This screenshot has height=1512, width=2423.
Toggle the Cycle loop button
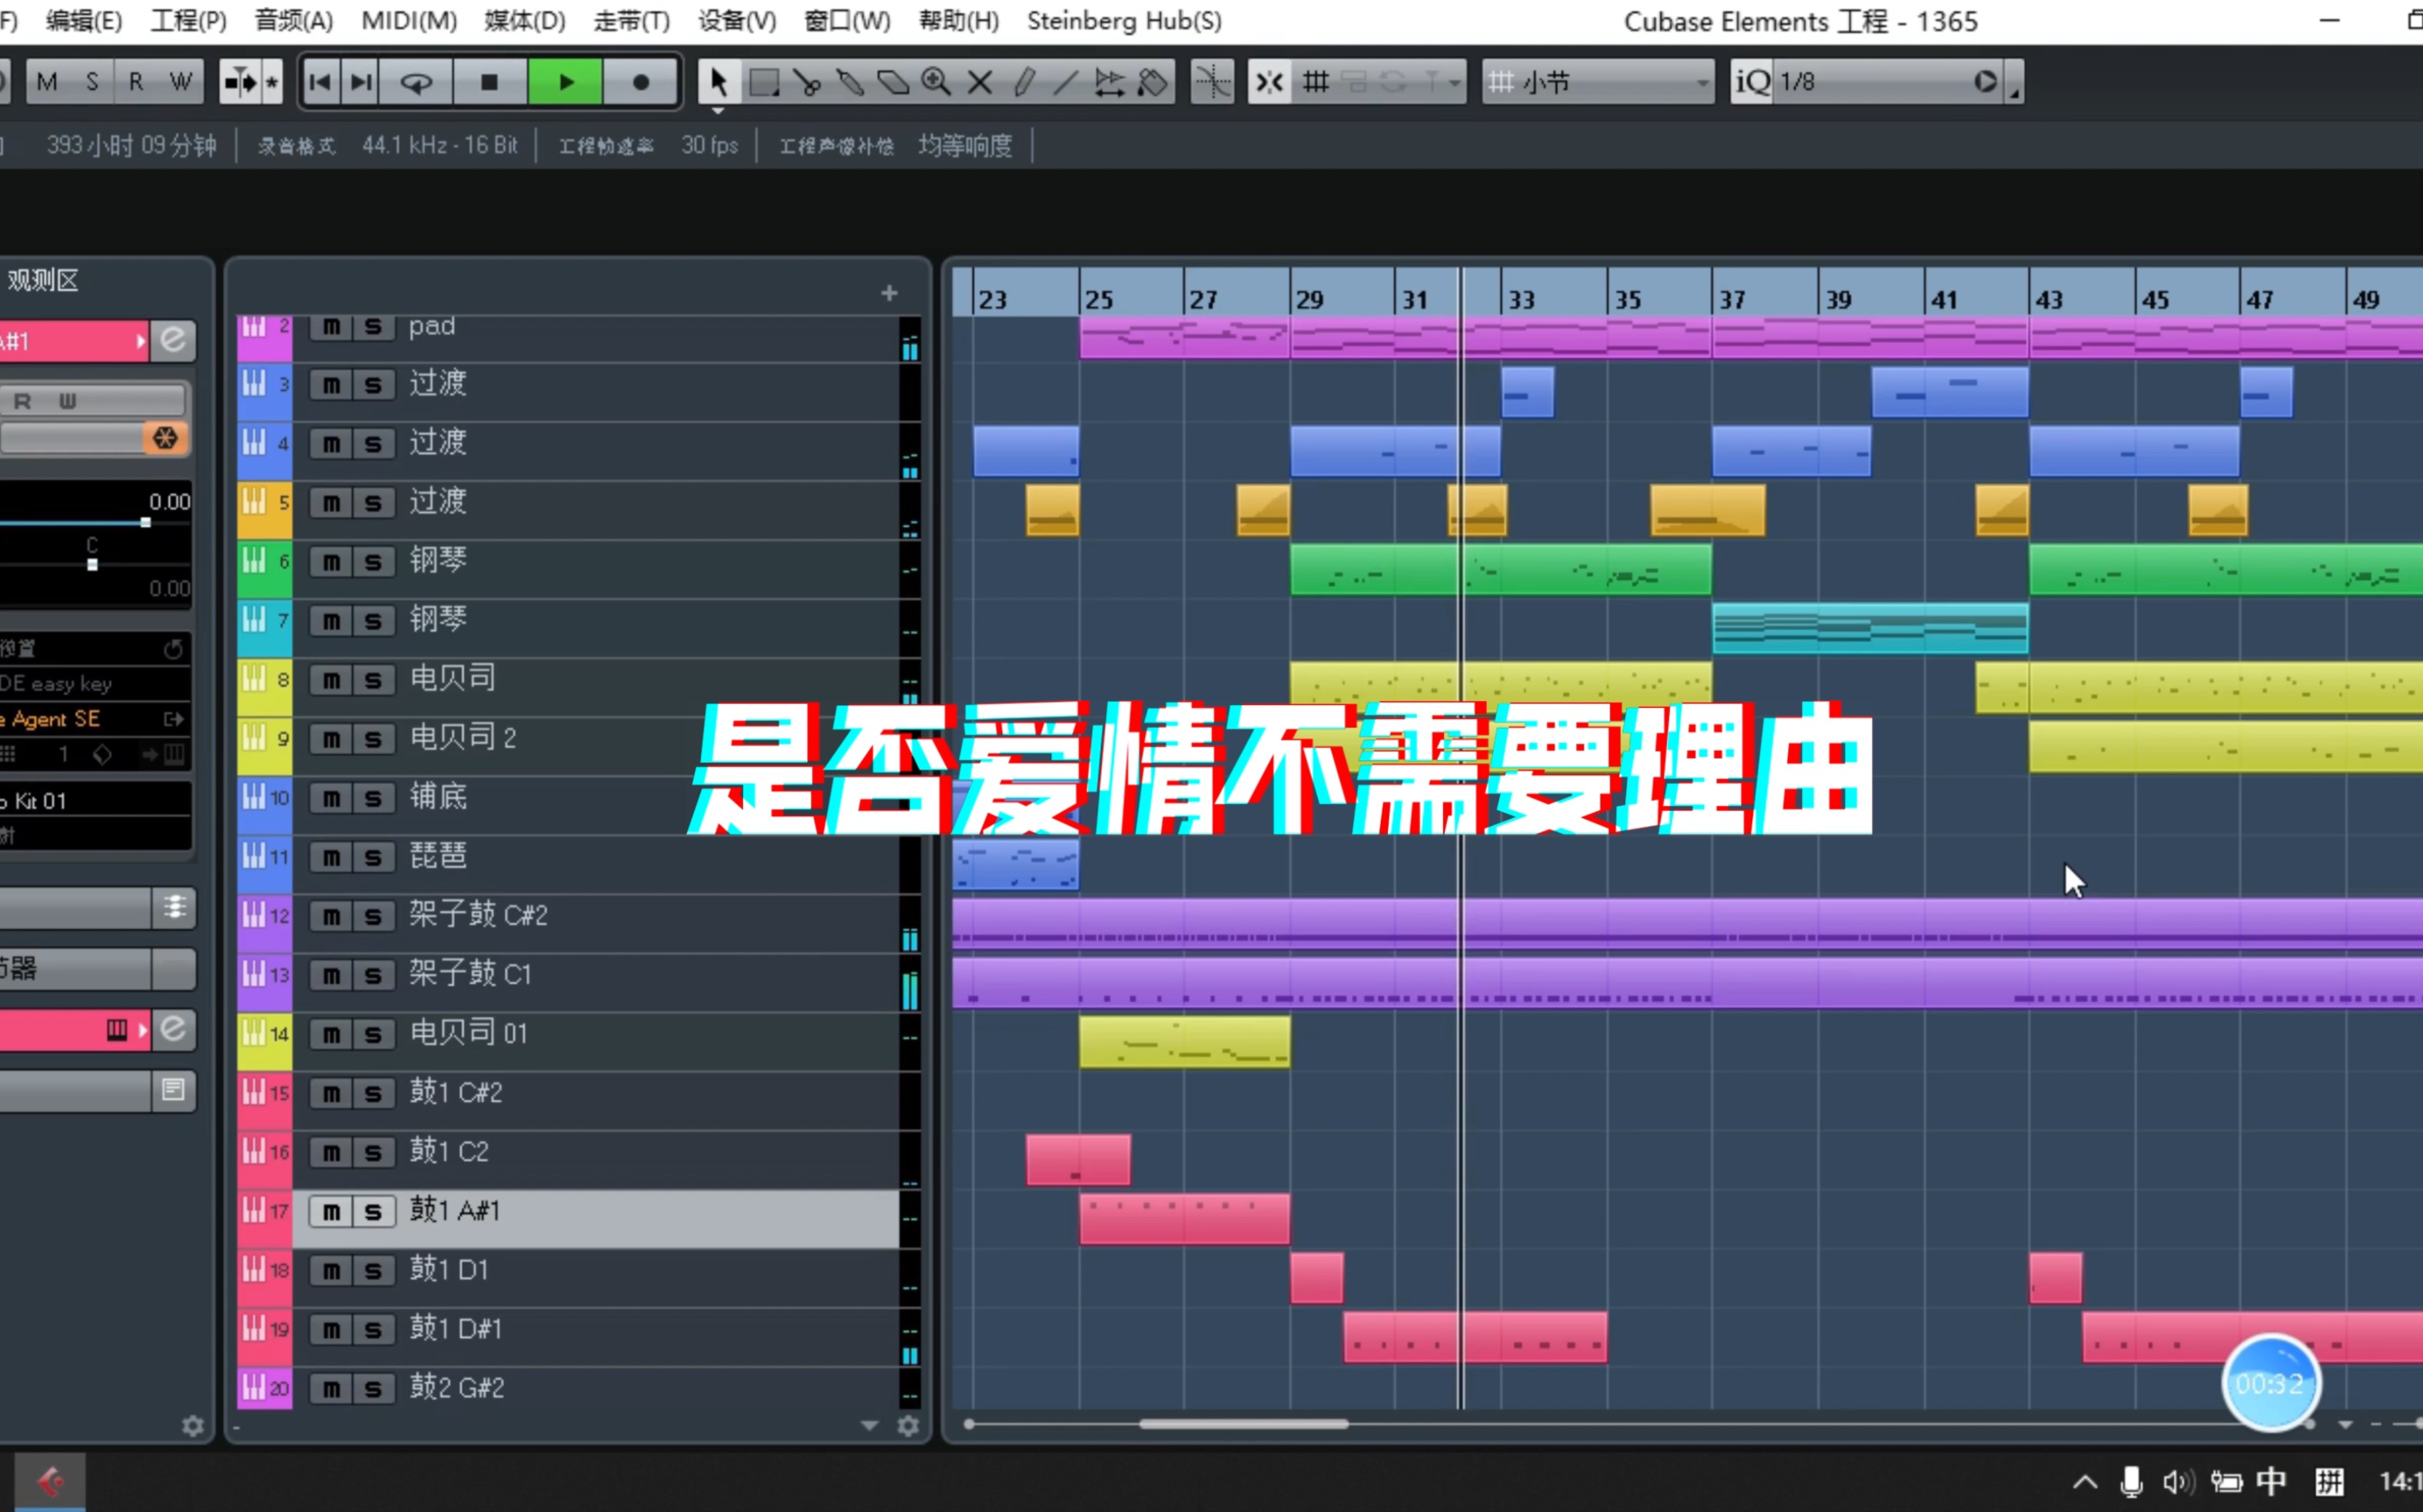417,82
